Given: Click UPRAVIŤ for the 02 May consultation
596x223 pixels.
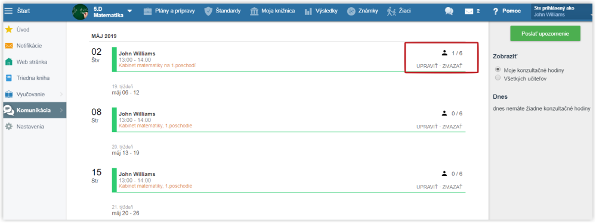Looking at the screenshot, I should click(427, 66).
